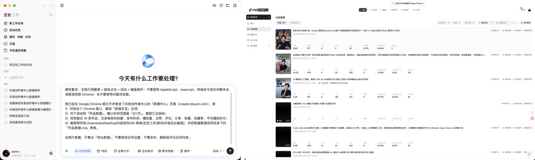Click the admin avatar in Doubao
This screenshot has height=160, width=535.
click(x=6, y=153)
